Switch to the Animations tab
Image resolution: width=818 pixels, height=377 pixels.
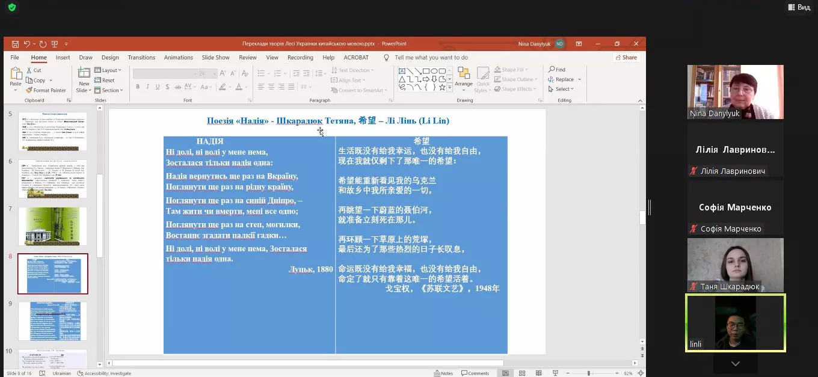click(178, 58)
